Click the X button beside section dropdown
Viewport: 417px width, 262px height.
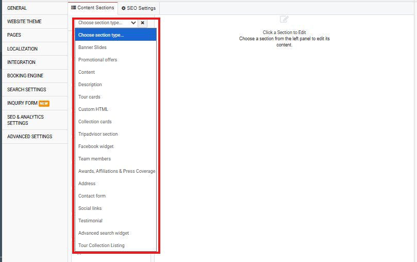pos(143,23)
